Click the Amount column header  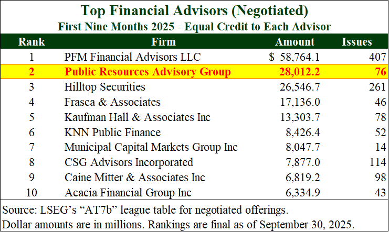pos(295,42)
